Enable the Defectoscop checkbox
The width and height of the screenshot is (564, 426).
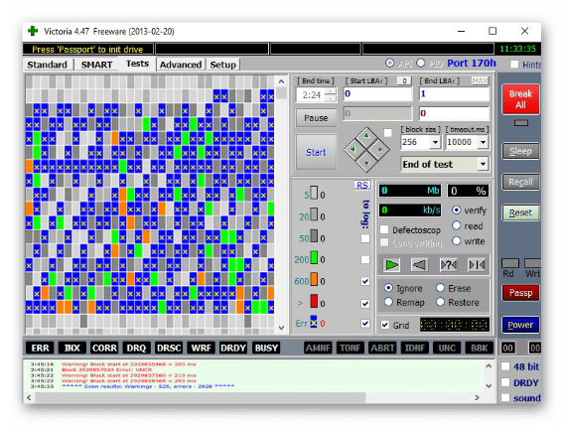tap(384, 229)
